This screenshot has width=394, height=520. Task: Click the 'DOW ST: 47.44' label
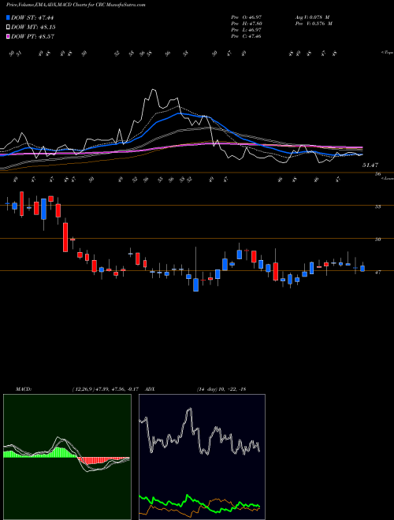(32, 17)
